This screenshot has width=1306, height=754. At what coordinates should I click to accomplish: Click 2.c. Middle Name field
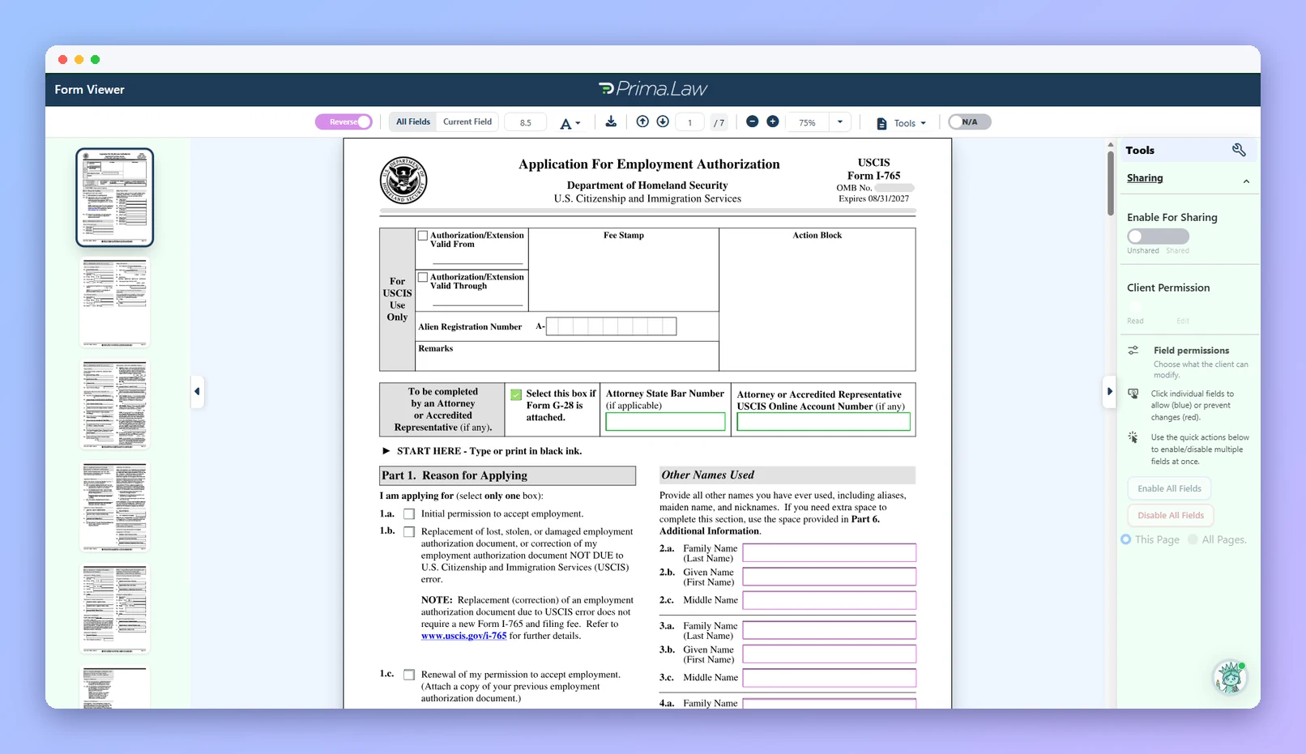tap(830, 600)
